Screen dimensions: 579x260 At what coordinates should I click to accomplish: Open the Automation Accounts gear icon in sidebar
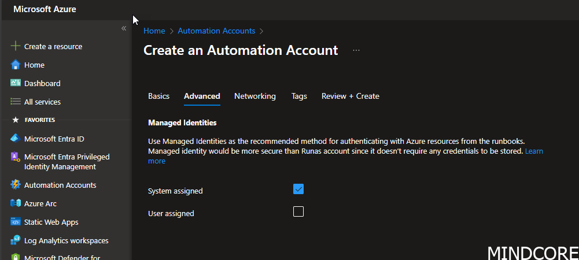[16, 185]
